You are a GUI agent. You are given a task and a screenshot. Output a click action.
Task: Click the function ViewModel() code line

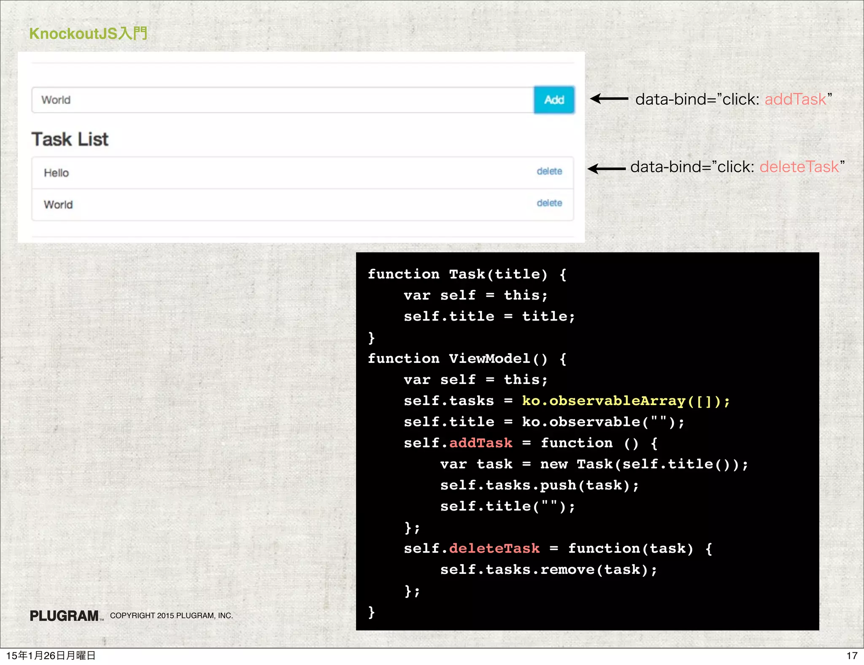coord(466,358)
